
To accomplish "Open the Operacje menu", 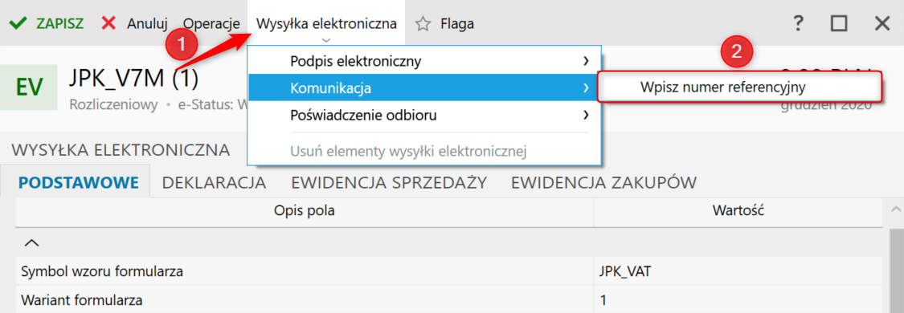I will pyautogui.click(x=211, y=24).
